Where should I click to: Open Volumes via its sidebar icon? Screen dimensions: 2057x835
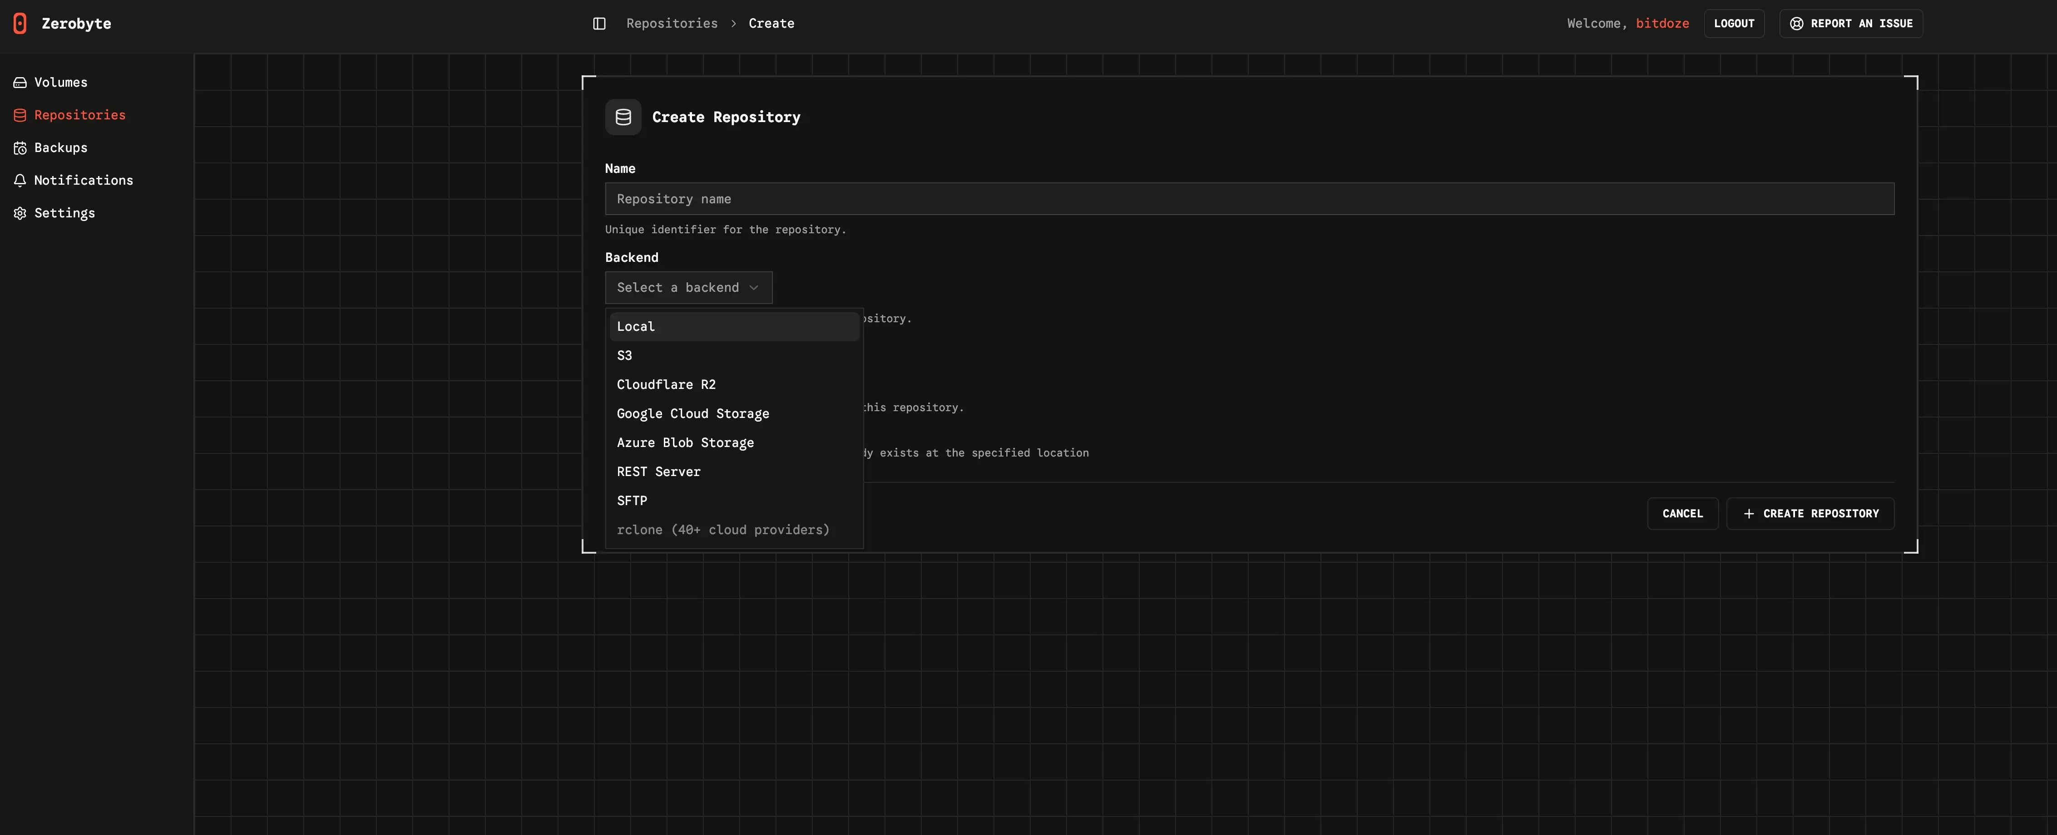tap(19, 81)
